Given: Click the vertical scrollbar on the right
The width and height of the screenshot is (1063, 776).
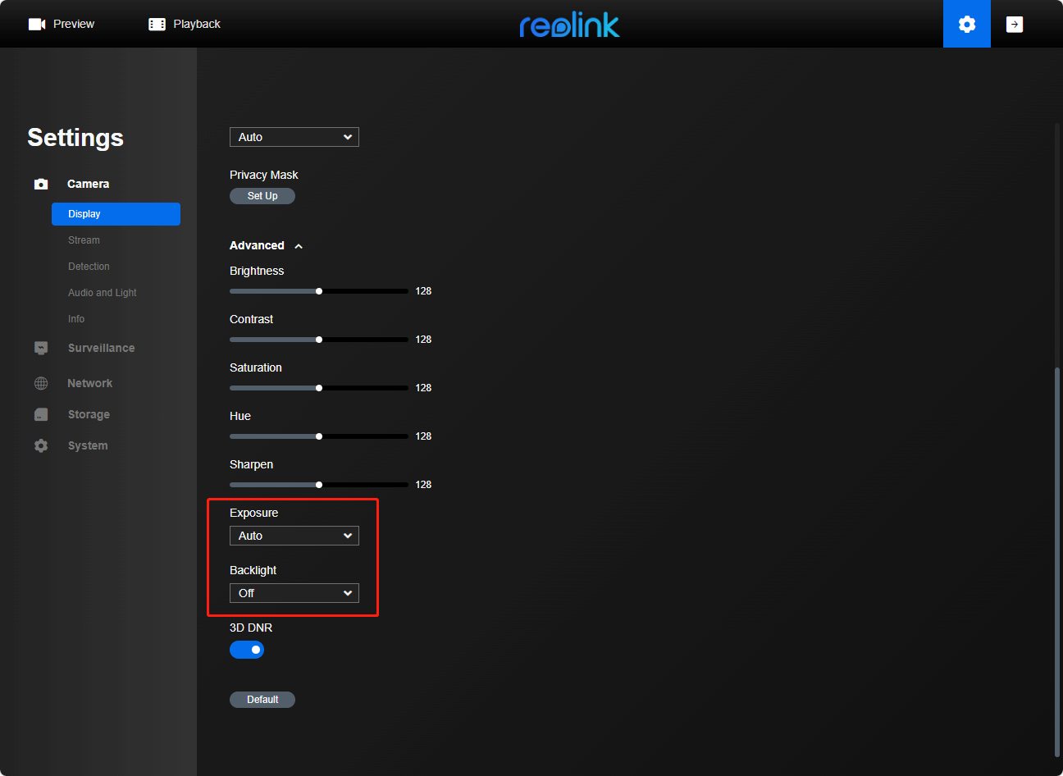Looking at the screenshot, I should [1056, 558].
